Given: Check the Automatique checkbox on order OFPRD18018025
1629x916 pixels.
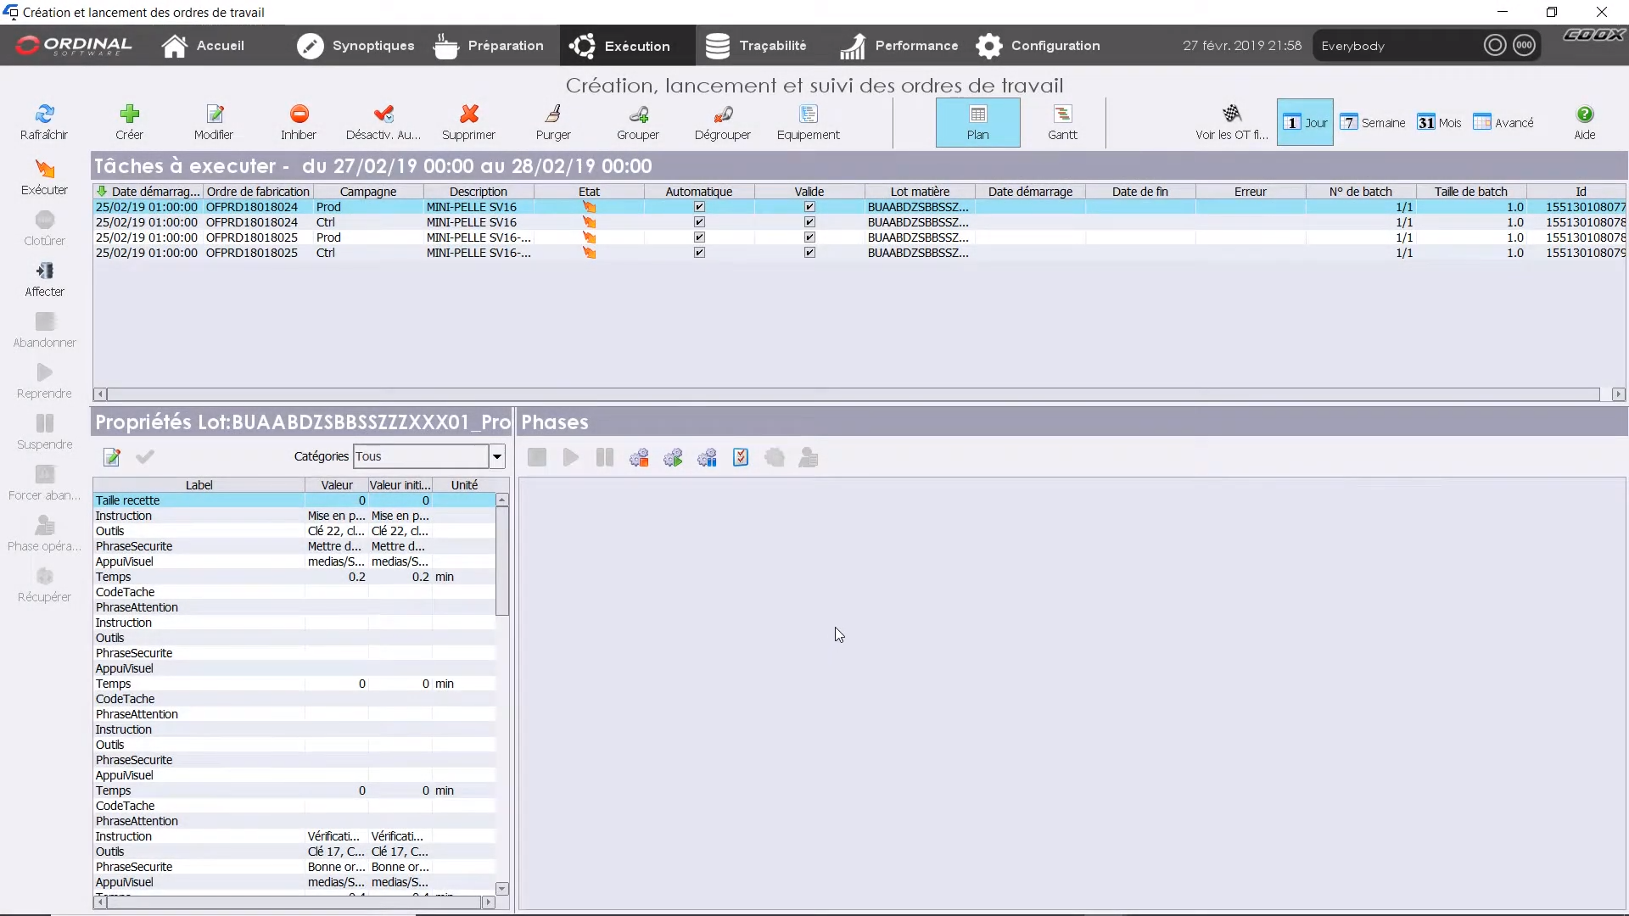Looking at the screenshot, I should pos(698,237).
